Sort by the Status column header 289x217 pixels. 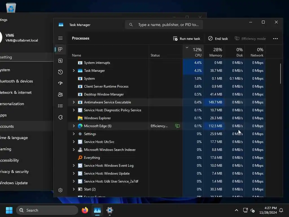click(166, 52)
